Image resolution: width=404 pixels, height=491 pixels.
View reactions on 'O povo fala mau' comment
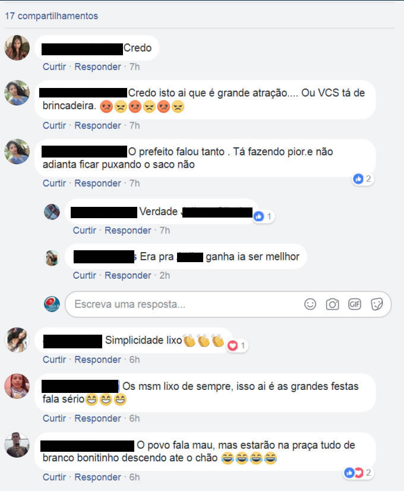358,473
